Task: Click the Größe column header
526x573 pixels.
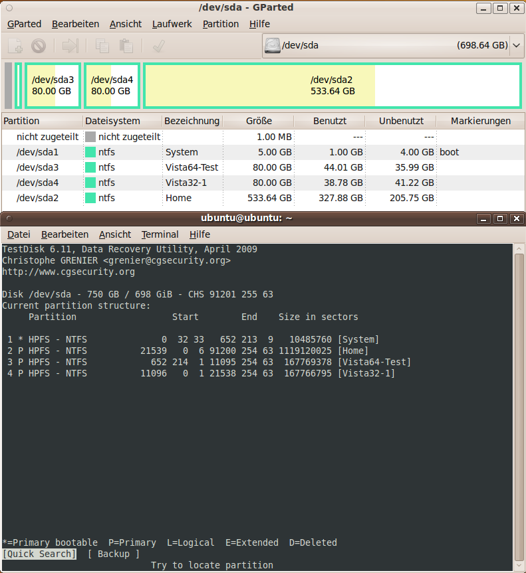Action: pyautogui.click(x=259, y=121)
